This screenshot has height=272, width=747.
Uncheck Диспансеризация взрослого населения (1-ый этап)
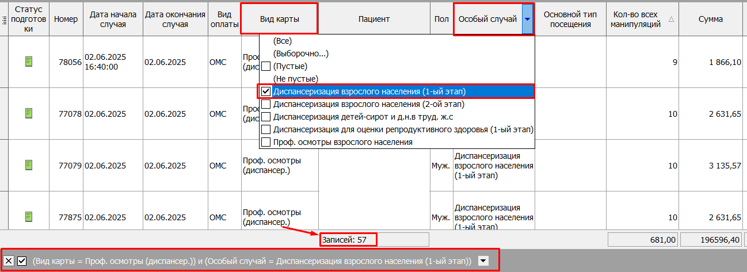coord(266,91)
